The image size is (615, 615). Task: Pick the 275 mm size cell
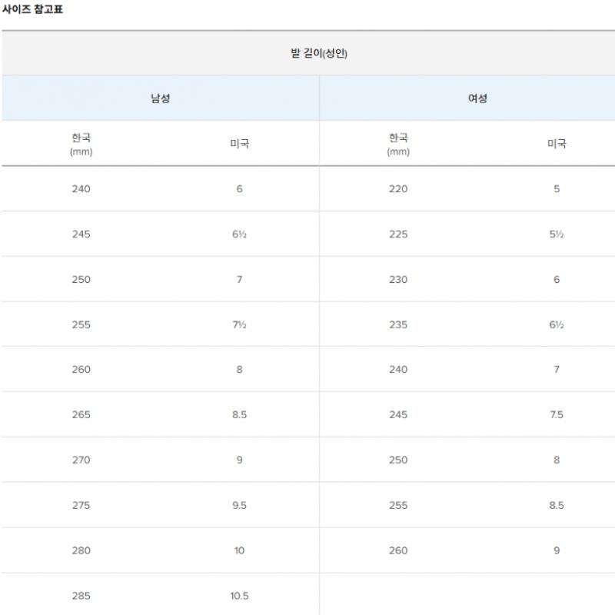pyautogui.click(x=81, y=505)
